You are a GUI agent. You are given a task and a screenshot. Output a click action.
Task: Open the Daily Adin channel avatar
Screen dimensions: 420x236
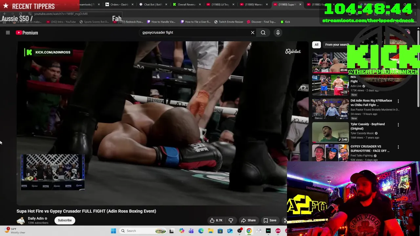(x=21, y=220)
